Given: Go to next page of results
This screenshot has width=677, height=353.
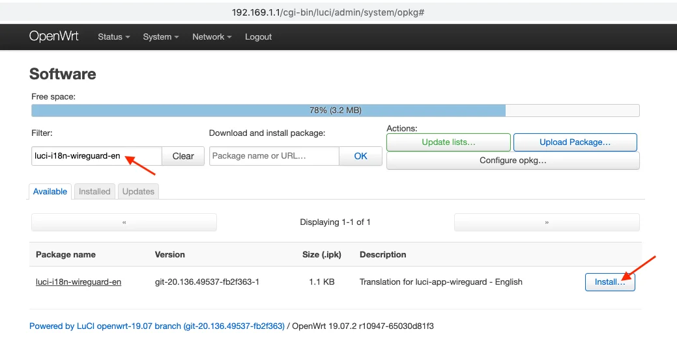Looking at the screenshot, I should point(546,222).
